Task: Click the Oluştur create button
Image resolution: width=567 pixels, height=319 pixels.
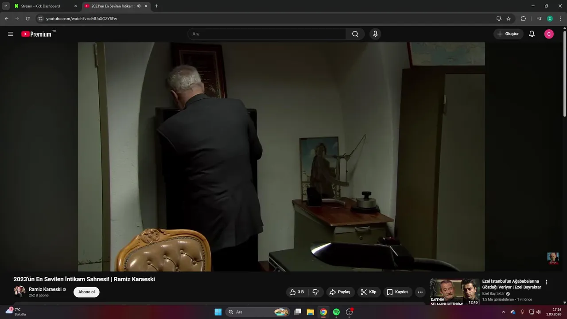Action: click(x=508, y=34)
